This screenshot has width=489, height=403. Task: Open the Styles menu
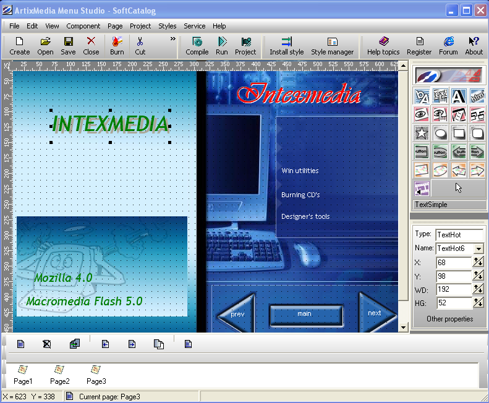[167, 26]
